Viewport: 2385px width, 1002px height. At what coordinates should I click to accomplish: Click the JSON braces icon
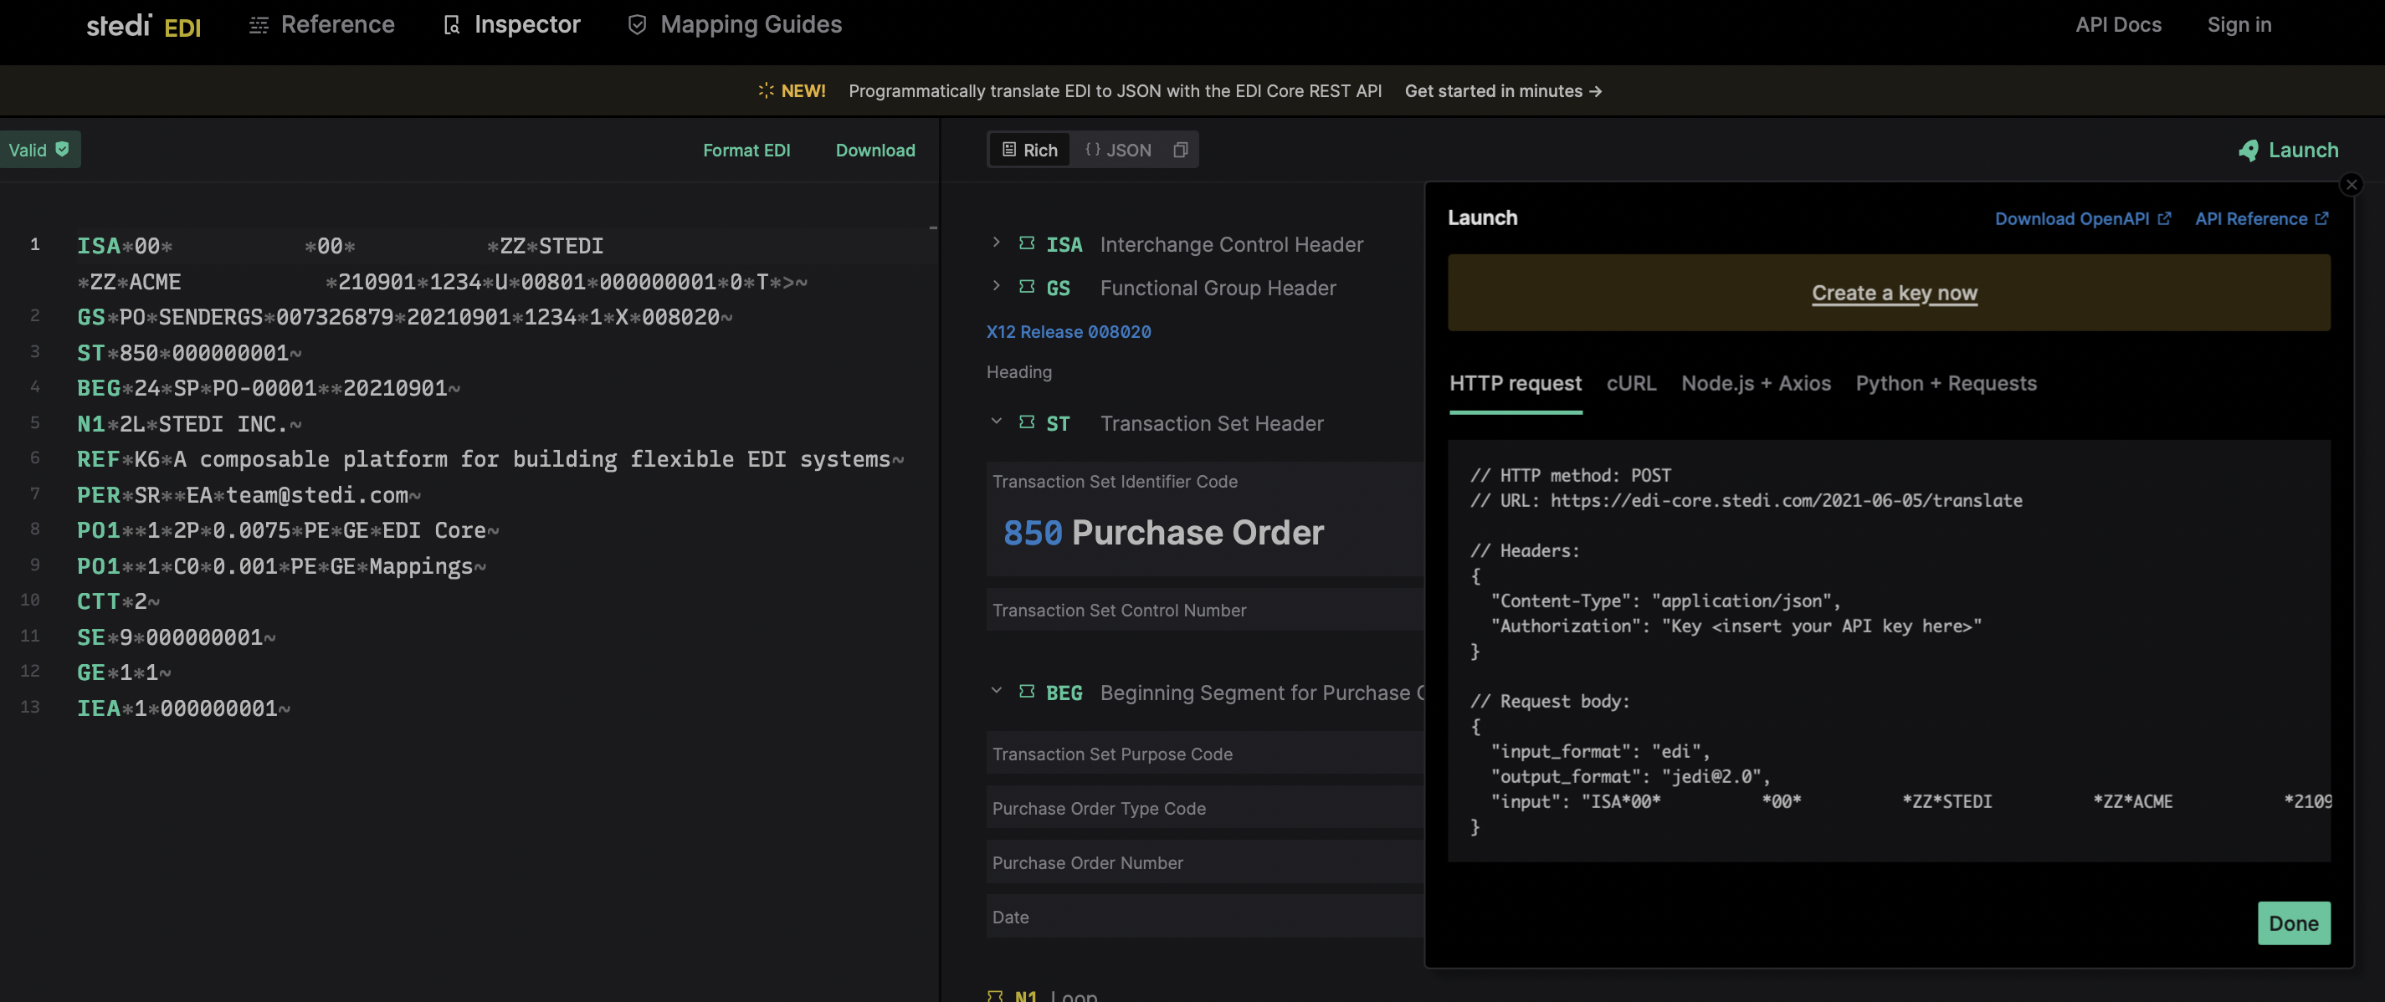[1093, 149]
